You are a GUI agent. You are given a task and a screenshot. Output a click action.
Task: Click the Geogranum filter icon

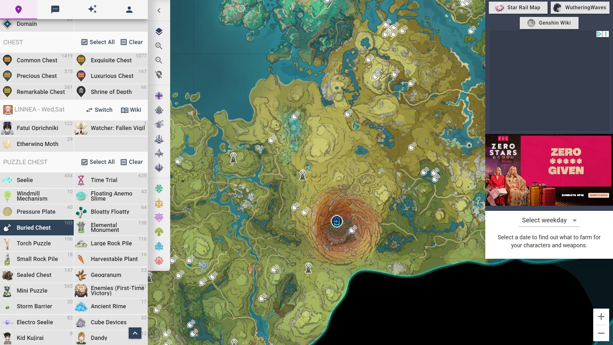[81, 275]
